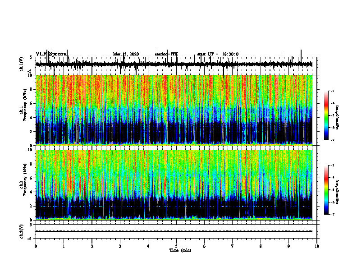
Task: Select the "Time (min)" x-axis label
Action: 180,250
